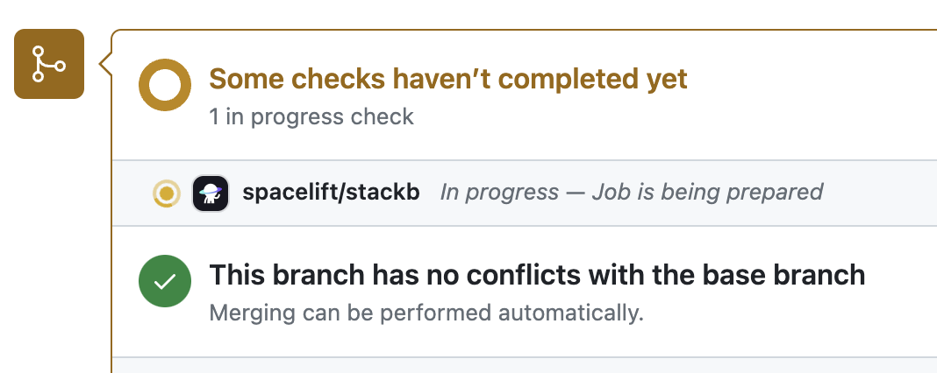
Task: Open the Spacelift UFO avatar icon
Action: [211, 193]
